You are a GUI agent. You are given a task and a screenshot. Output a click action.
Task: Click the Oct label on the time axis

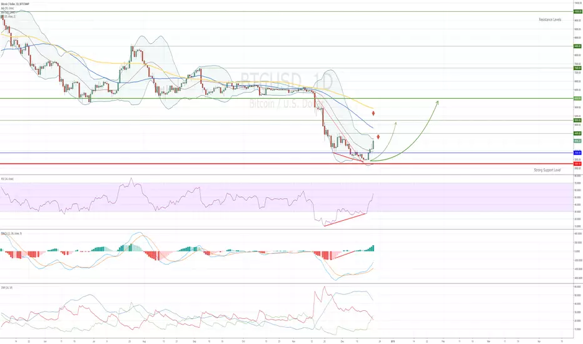tap(243, 341)
